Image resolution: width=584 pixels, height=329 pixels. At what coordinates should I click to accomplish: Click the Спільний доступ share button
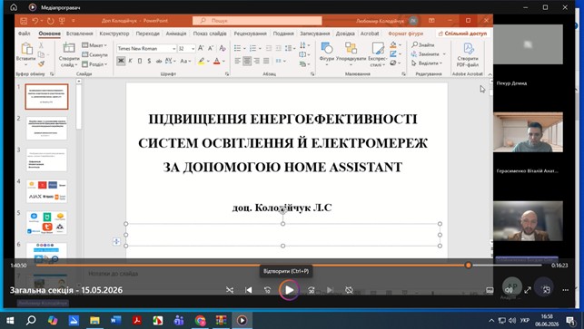[462, 34]
